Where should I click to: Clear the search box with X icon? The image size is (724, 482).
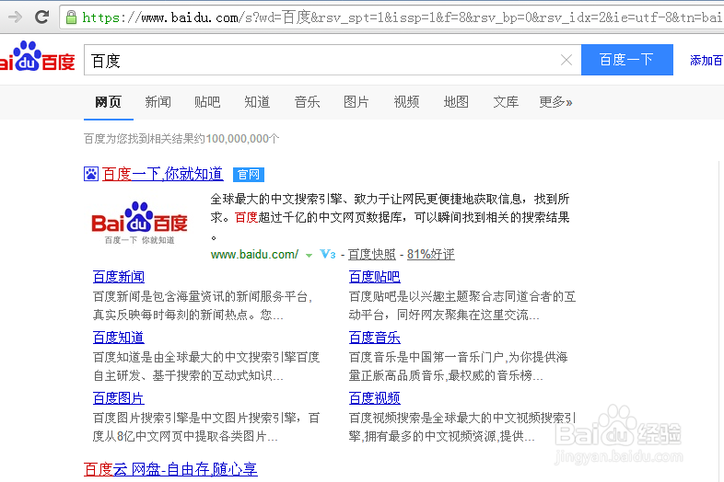566,60
